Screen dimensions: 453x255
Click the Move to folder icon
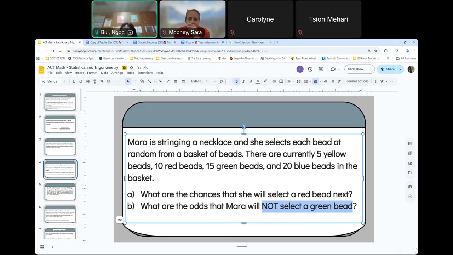[x=138, y=68]
